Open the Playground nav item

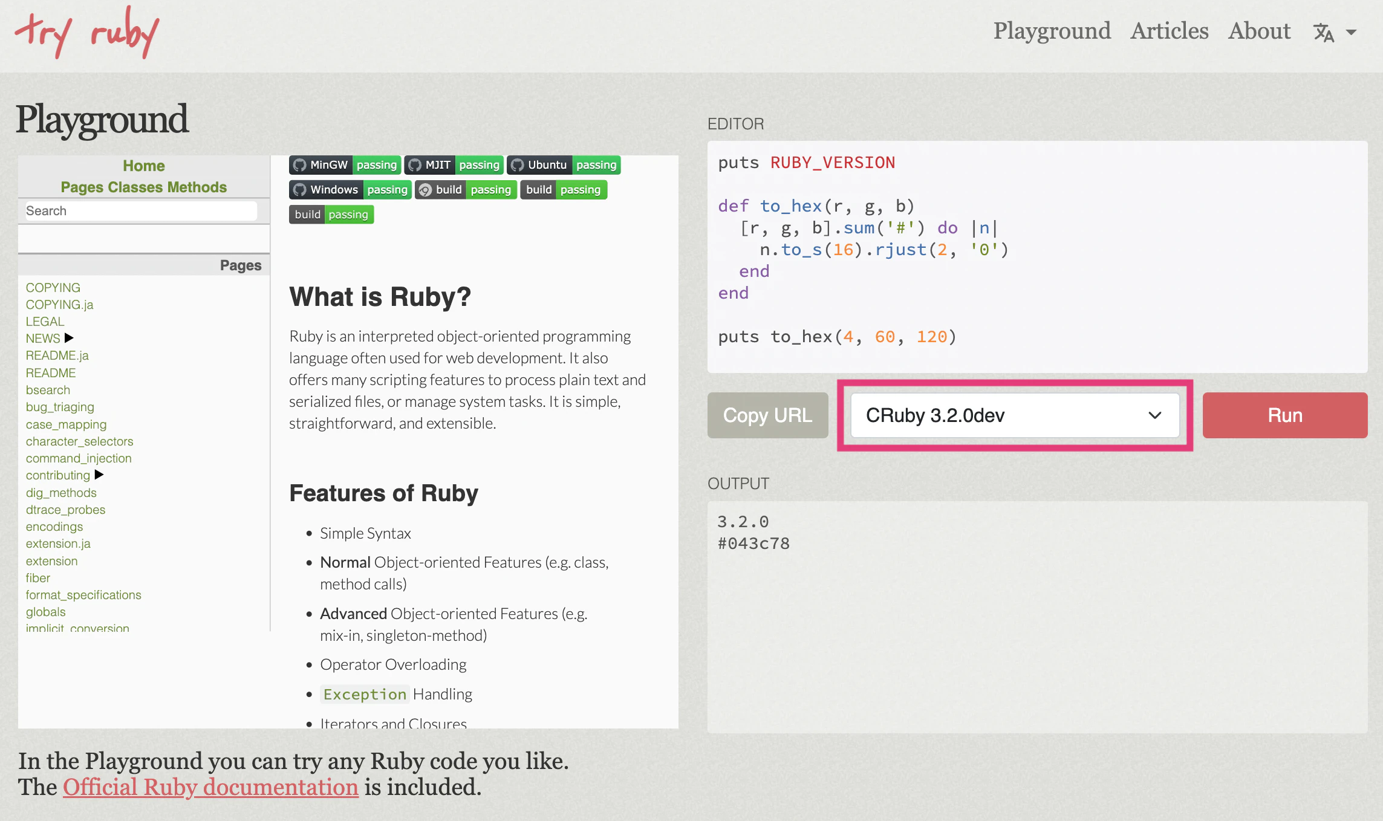coord(1052,31)
